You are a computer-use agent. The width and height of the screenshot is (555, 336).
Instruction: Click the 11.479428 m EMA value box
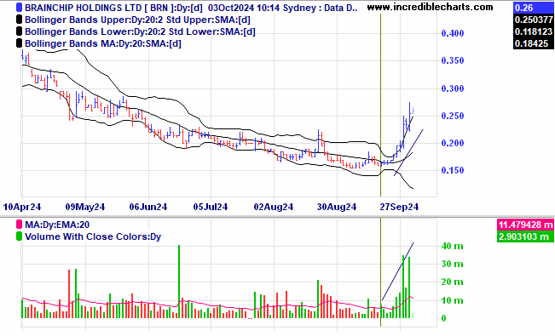click(526, 225)
